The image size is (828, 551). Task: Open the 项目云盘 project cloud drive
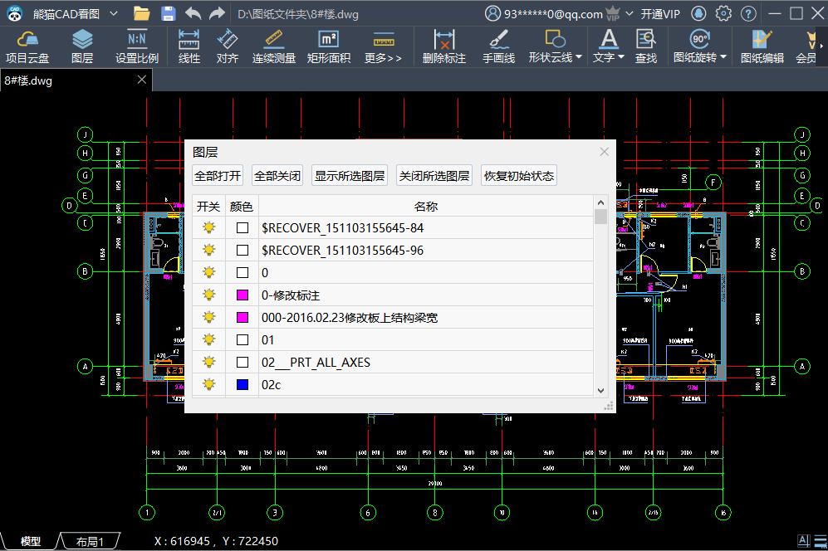coord(27,45)
